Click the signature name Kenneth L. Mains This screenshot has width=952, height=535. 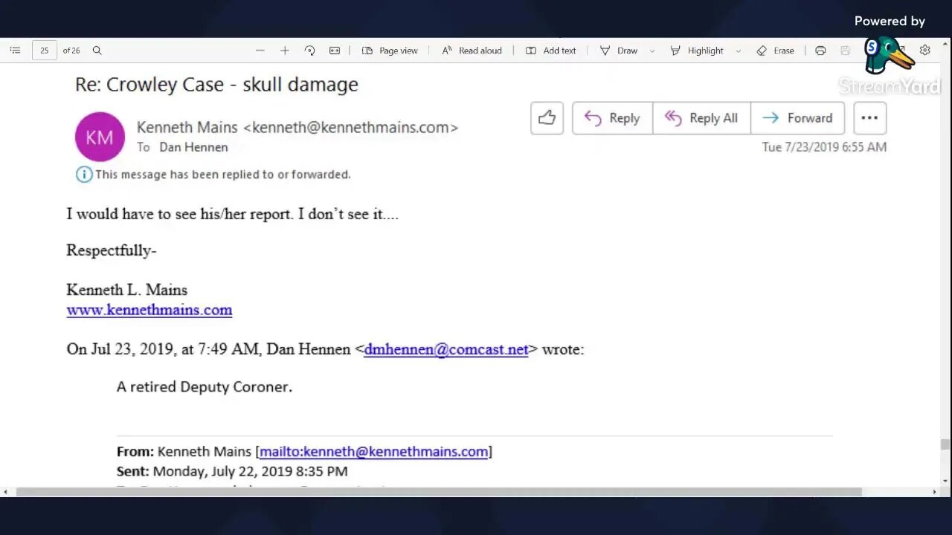[x=126, y=290]
